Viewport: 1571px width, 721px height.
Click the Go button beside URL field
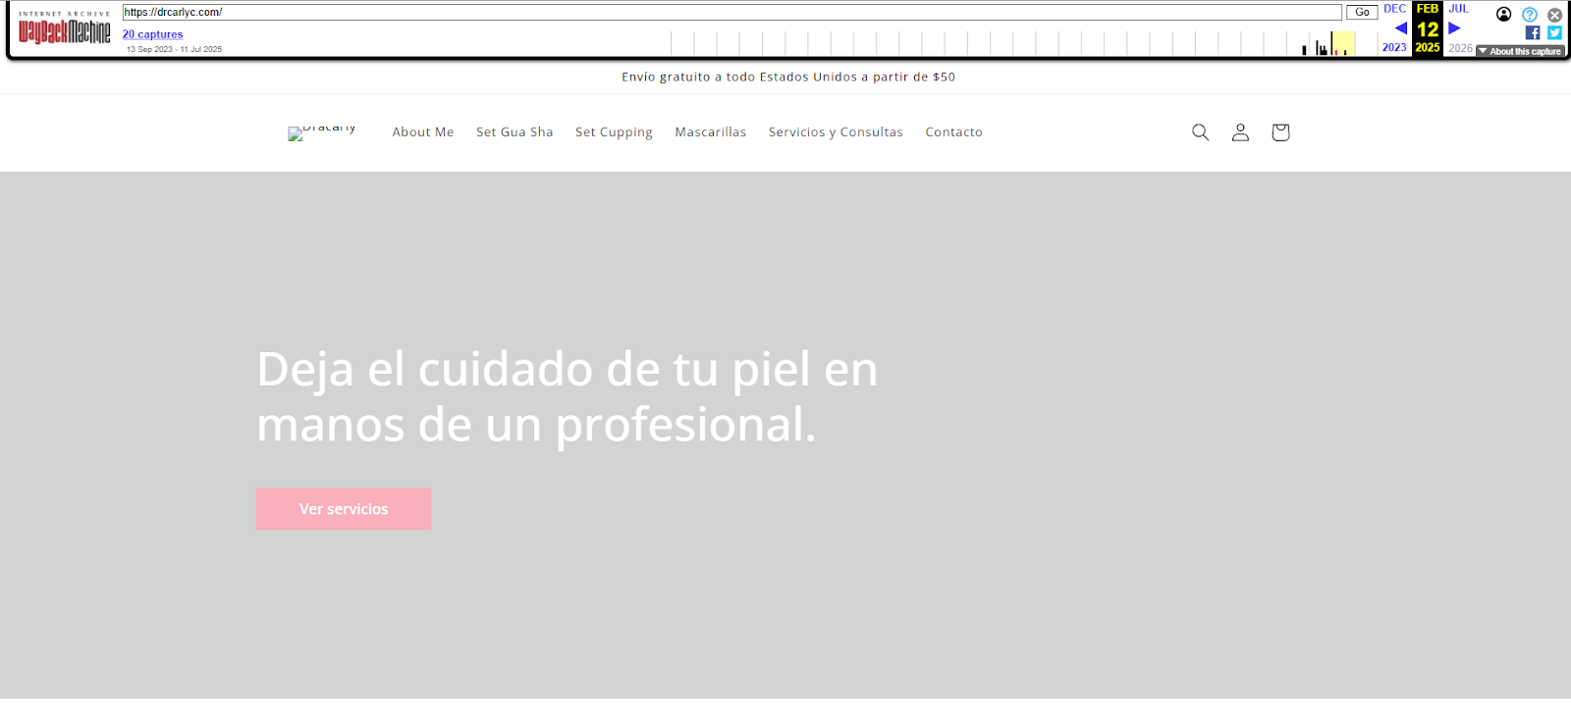1362,12
